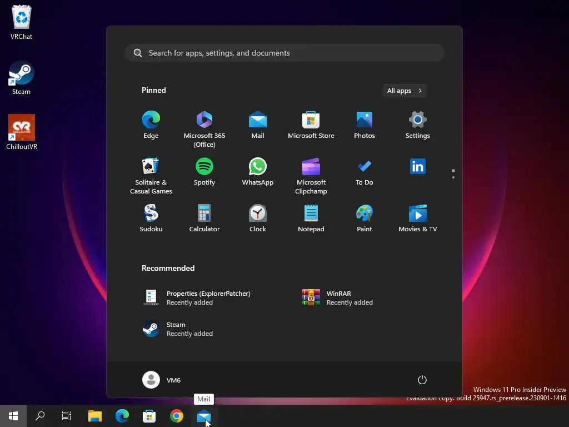Open the VM6 user account menu
Image resolution: width=569 pixels, height=427 pixels.
click(162, 380)
